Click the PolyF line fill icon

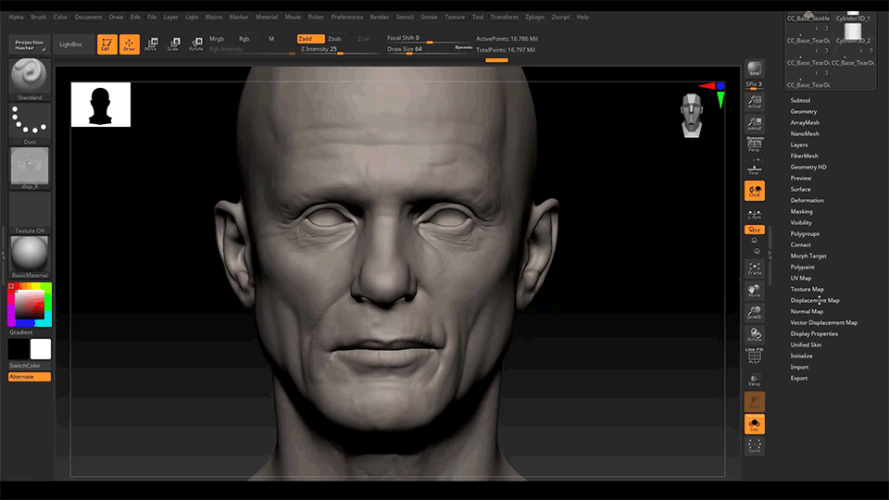[x=755, y=355]
